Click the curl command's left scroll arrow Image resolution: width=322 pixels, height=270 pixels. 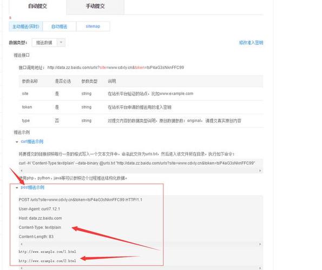click(x=22, y=171)
